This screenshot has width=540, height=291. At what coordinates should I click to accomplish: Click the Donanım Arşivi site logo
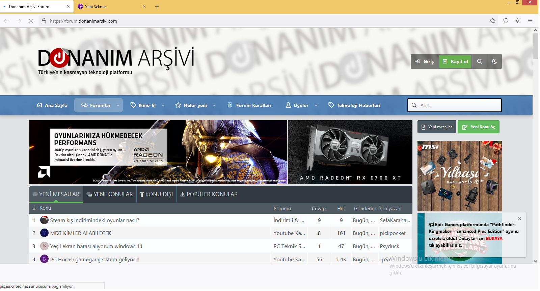116,61
